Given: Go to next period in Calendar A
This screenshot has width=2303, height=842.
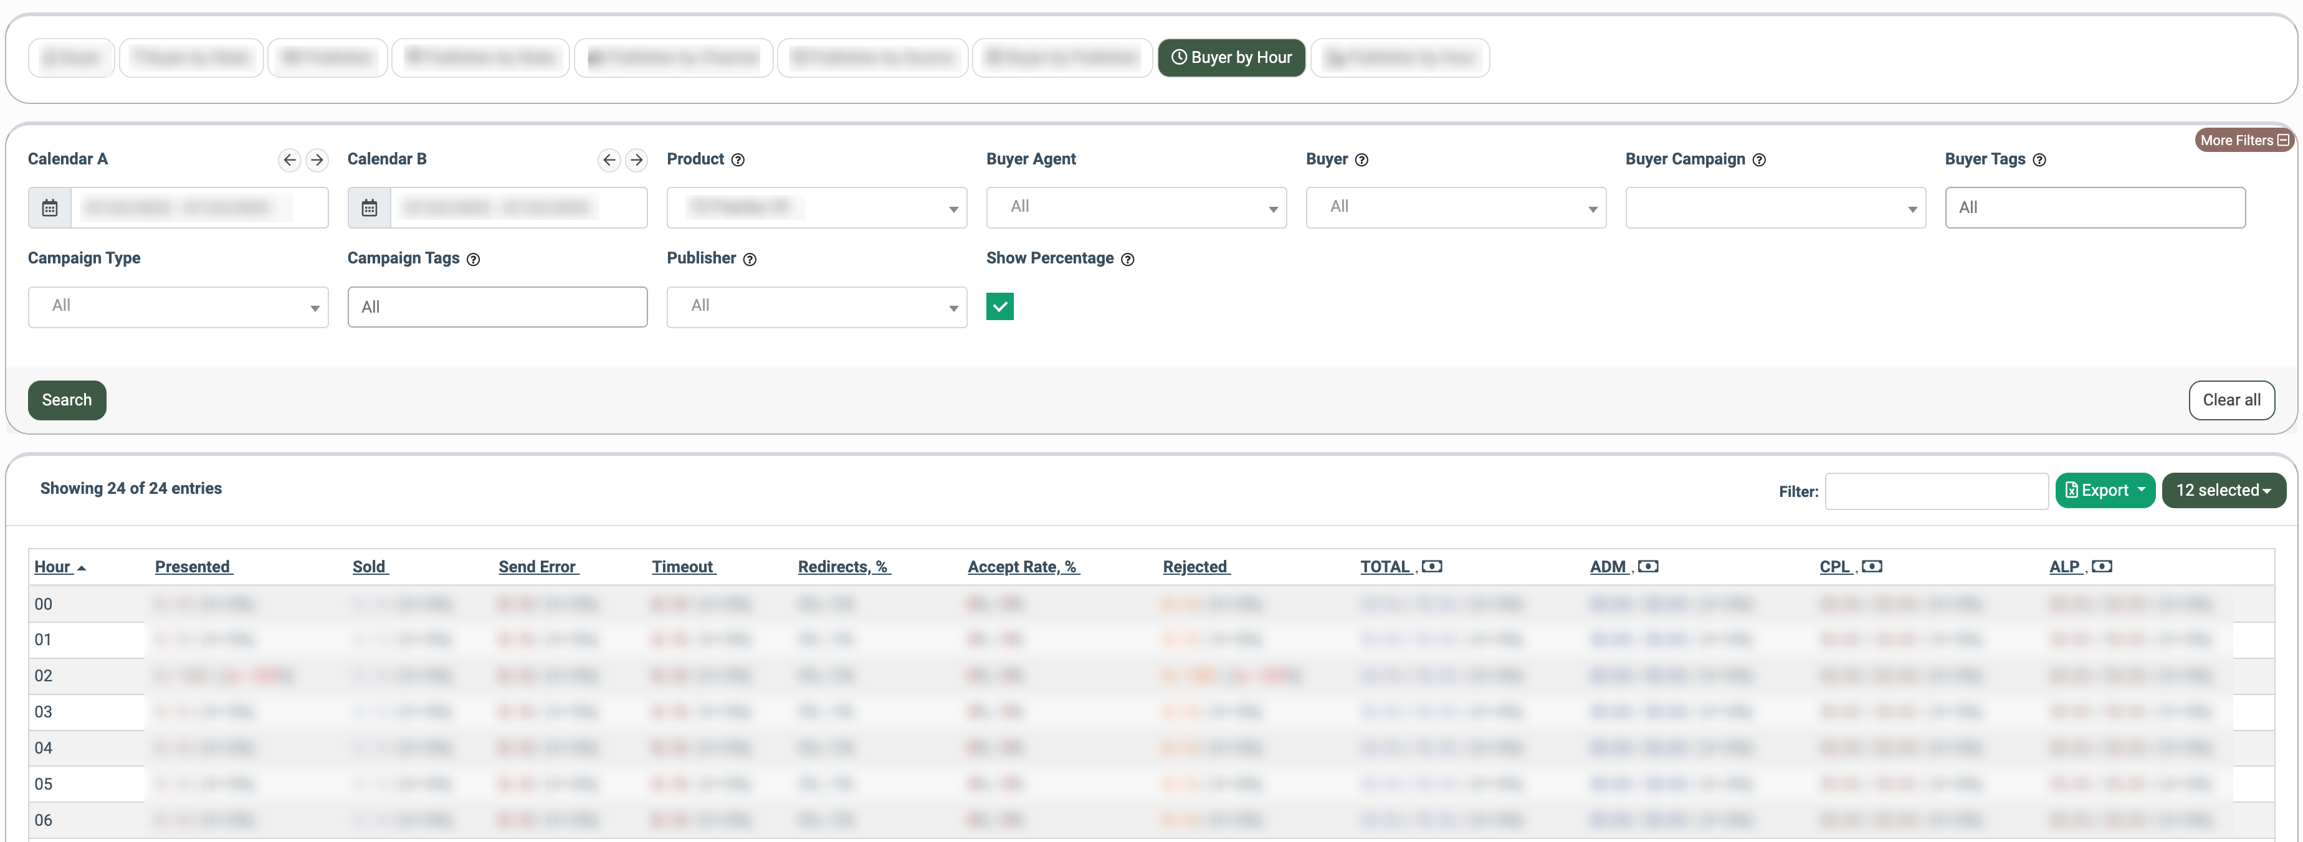Looking at the screenshot, I should tap(317, 160).
